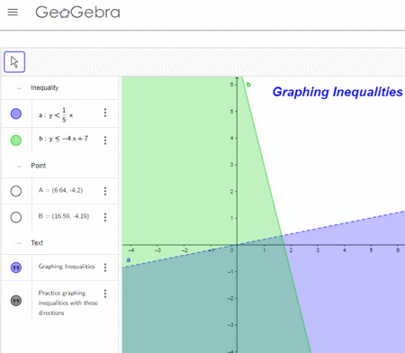Select the y ≤ −4x+7 inequality entry

click(63, 139)
